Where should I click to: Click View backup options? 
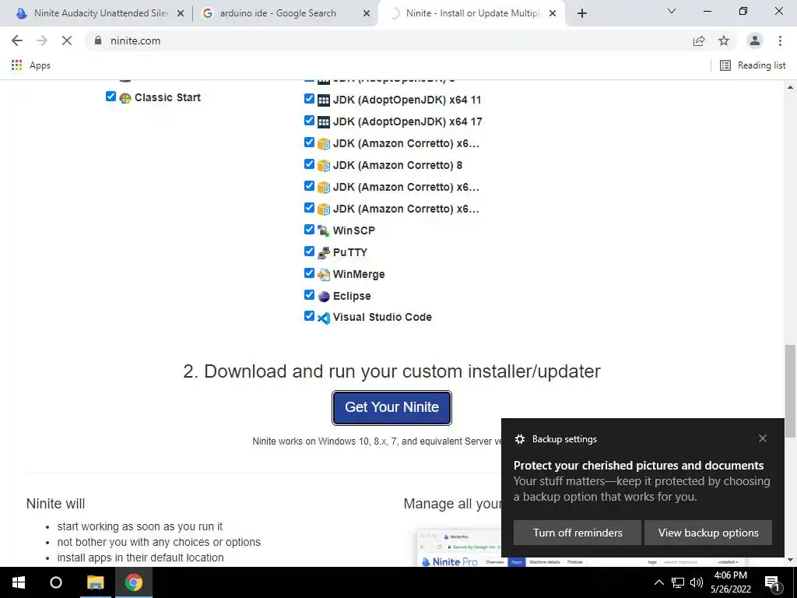coord(708,533)
